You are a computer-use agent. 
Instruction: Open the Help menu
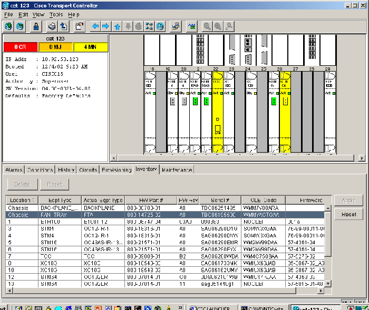(x=74, y=15)
